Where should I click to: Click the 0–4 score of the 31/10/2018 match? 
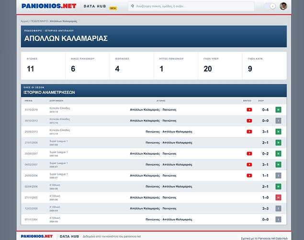265,110
